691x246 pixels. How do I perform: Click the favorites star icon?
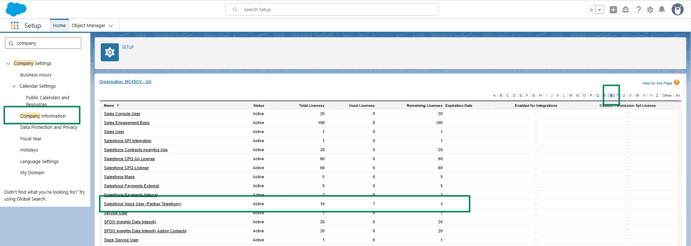tap(591, 10)
